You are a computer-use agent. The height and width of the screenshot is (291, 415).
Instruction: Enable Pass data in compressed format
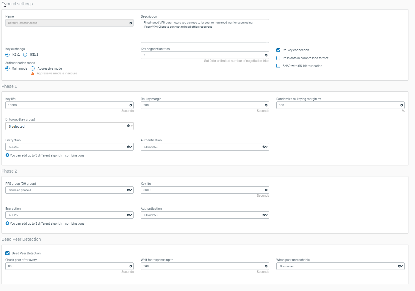pos(278,58)
